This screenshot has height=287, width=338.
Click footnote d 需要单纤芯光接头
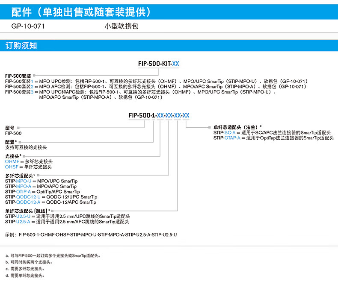[x=25, y=275]
